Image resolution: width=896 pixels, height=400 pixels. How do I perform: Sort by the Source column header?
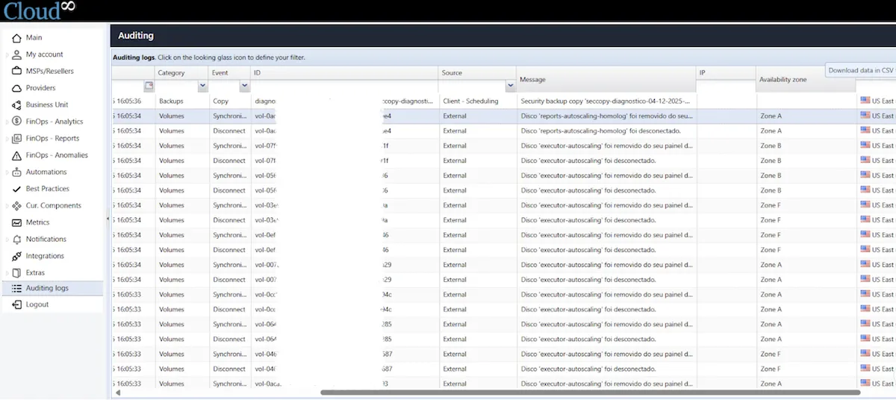point(477,73)
